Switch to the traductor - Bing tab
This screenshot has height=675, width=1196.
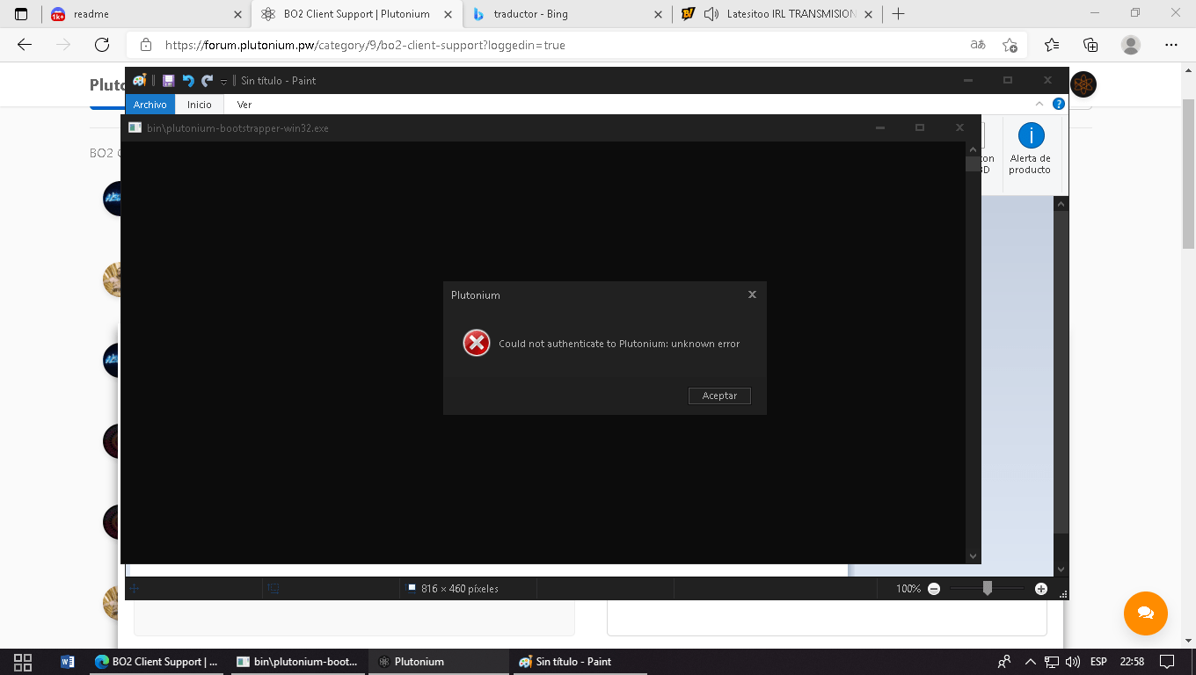coord(567,14)
